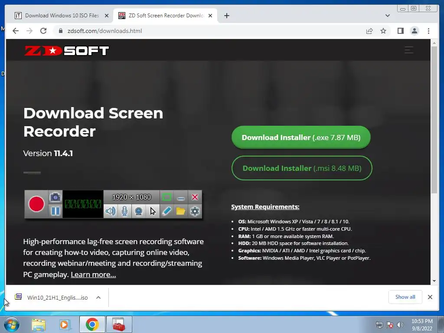444x333 pixels.
Task: Close the Download Windows 10 ISO Files tab
Action: [x=107, y=16]
